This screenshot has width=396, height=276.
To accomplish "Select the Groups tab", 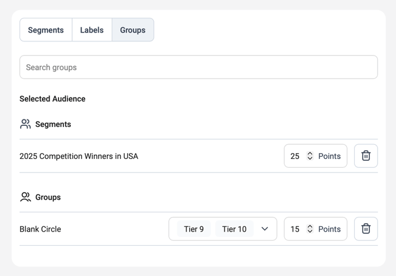I will (x=132, y=30).
